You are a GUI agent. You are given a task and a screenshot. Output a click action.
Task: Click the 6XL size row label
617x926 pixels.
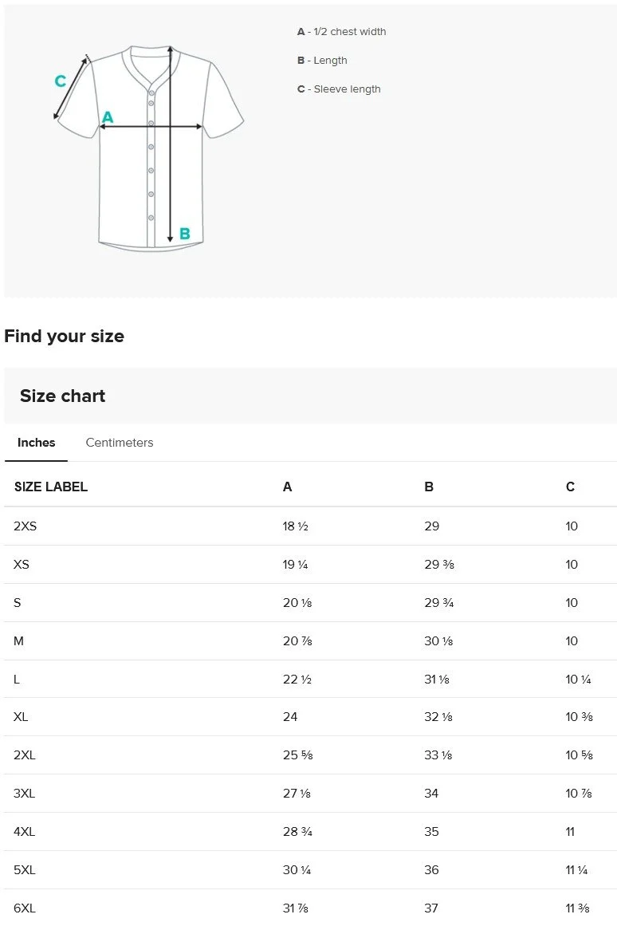pos(25,908)
